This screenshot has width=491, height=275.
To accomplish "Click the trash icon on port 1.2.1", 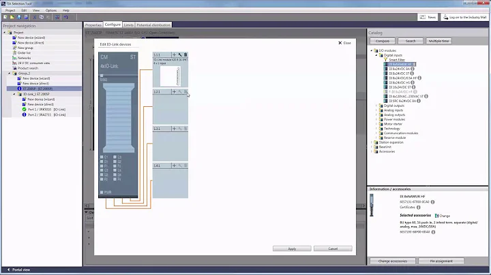I will tap(185, 92).
